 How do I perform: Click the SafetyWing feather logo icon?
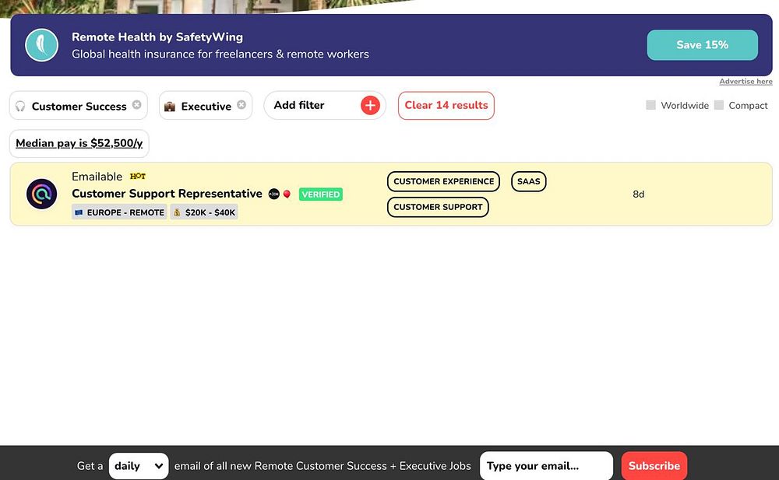click(x=42, y=44)
